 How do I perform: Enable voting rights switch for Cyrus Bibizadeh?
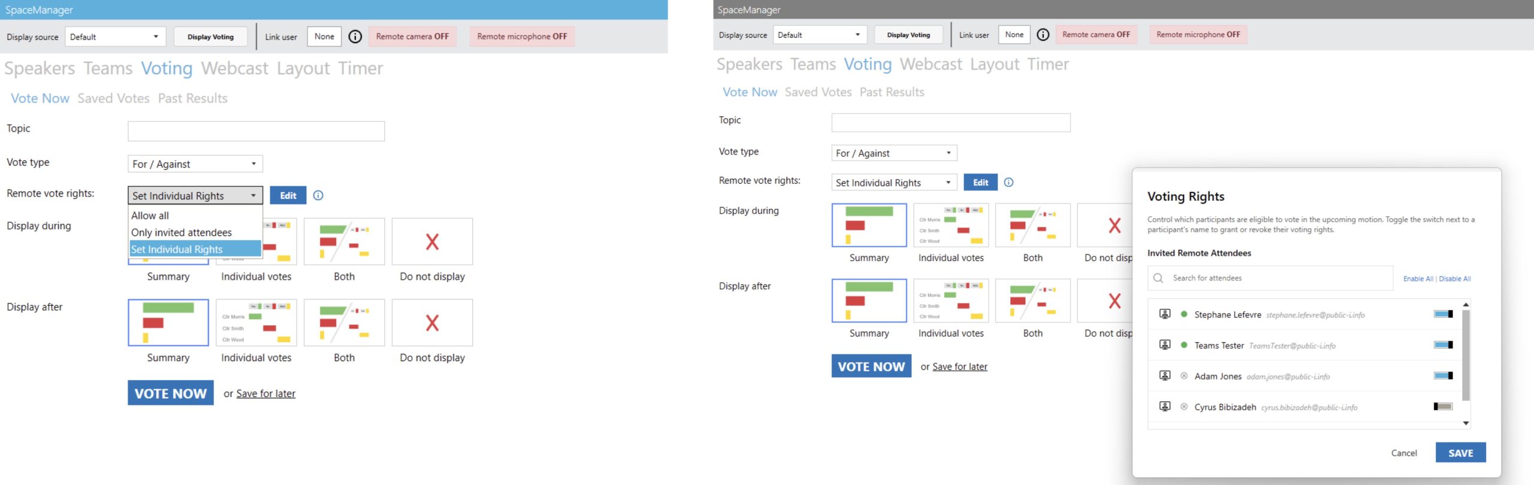coord(1443,407)
